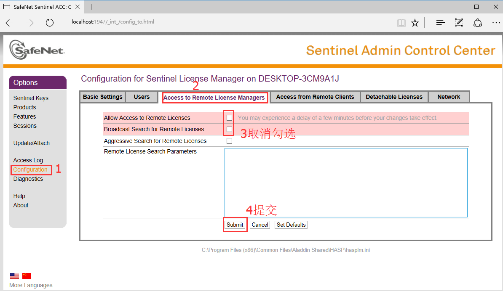Image resolution: width=503 pixels, height=291 pixels.
Task: Open a new browser tab
Action: (91, 7)
